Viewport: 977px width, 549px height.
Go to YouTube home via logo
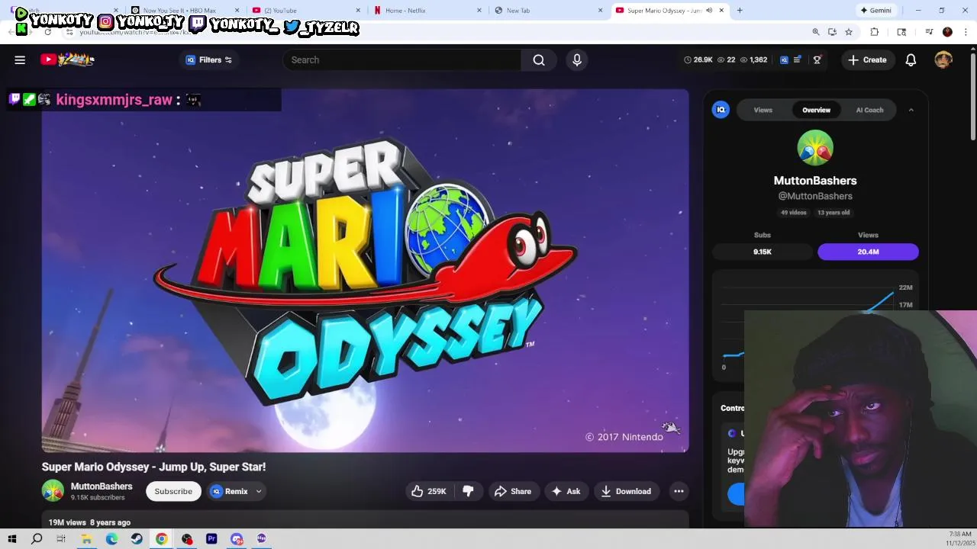(67, 59)
